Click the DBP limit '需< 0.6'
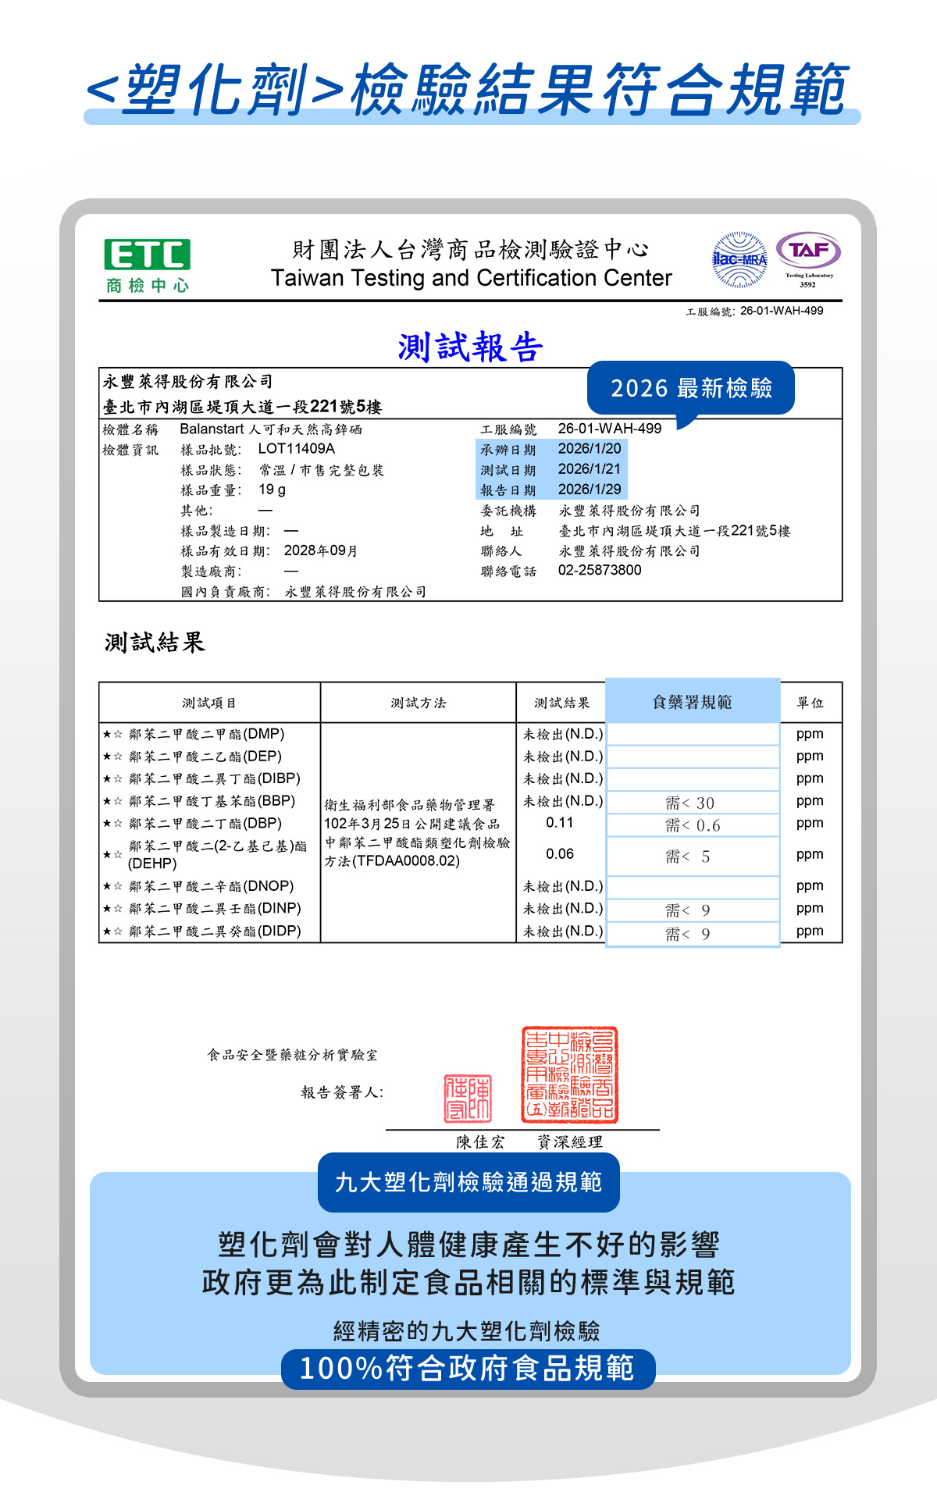937x1503 pixels. click(693, 825)
